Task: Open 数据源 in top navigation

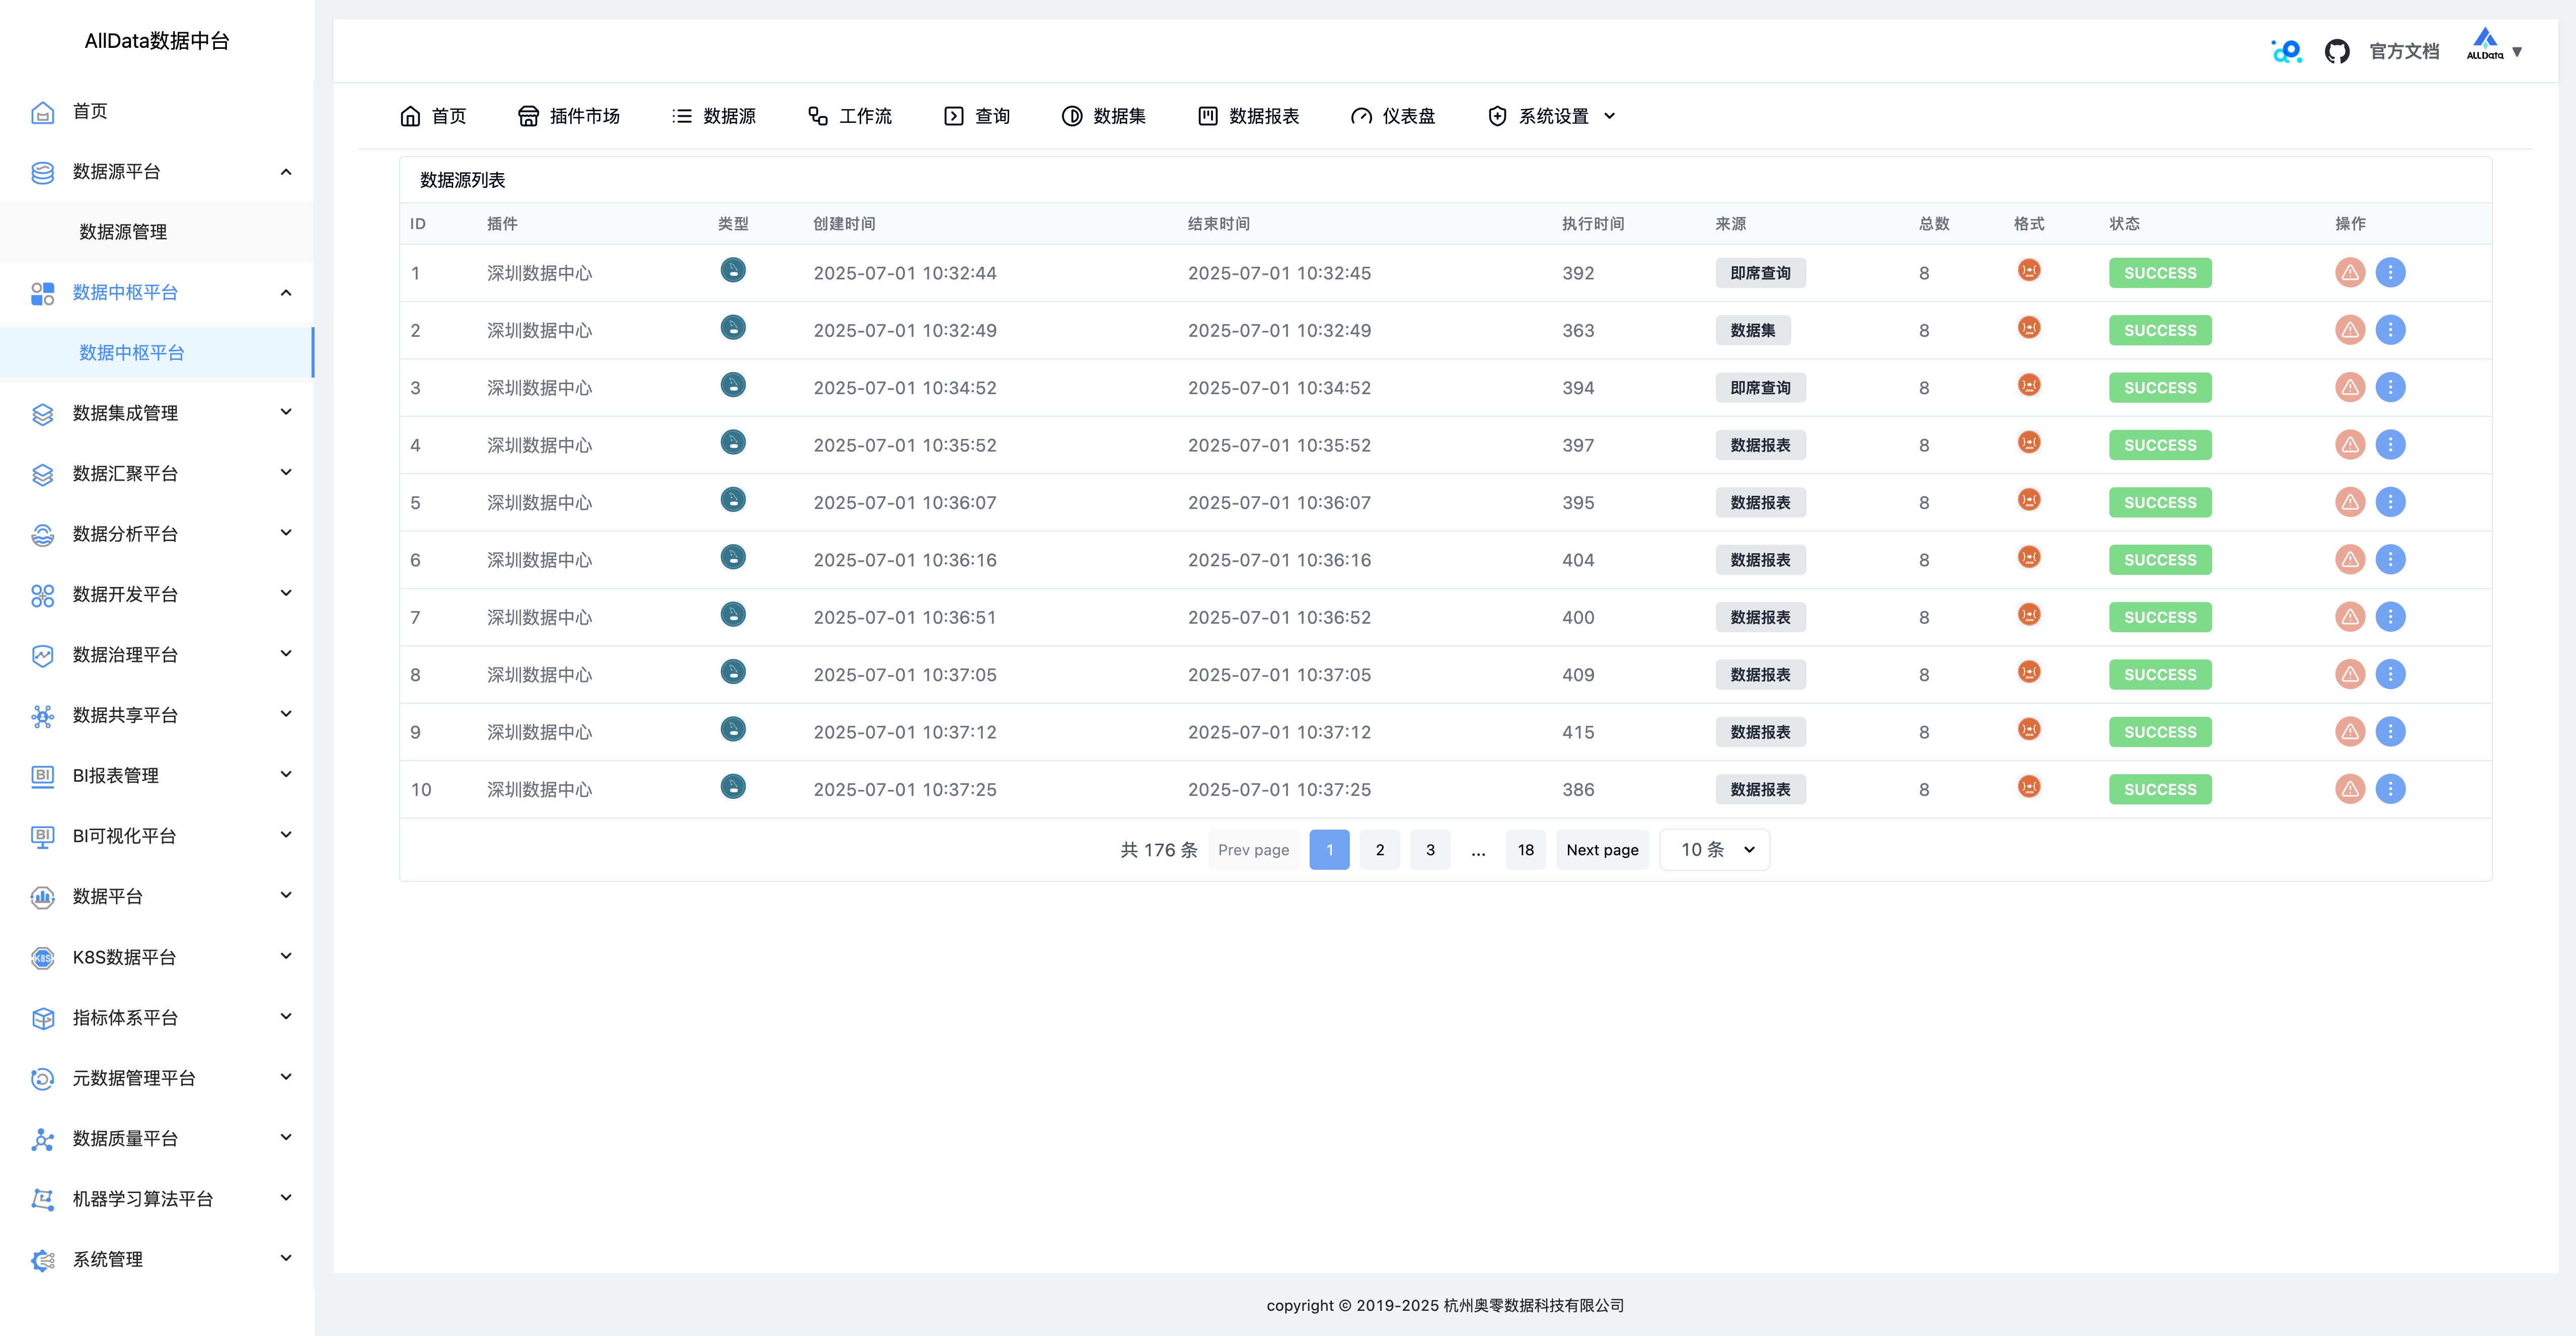Action: pos(714,116)
